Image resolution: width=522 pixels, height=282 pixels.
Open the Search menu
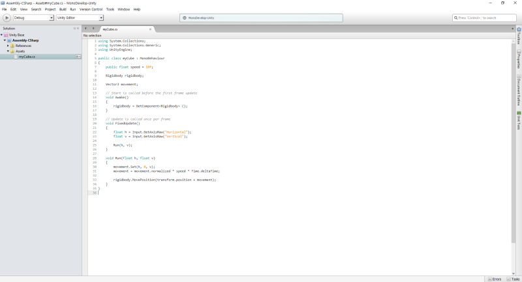point(36,9)
